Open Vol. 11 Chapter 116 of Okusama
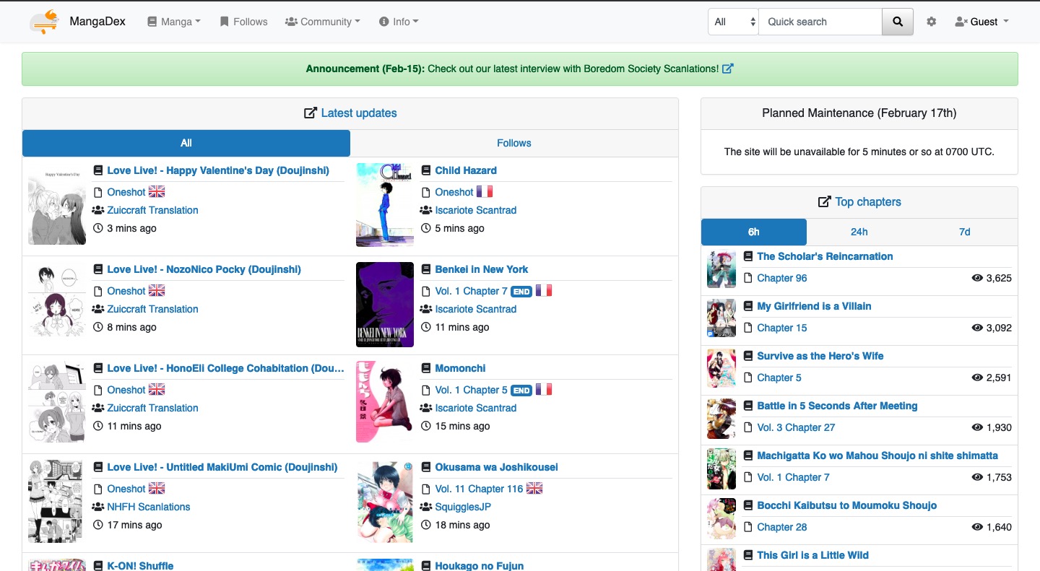This screenshot has height=571, width=1040. coord(479,489)
